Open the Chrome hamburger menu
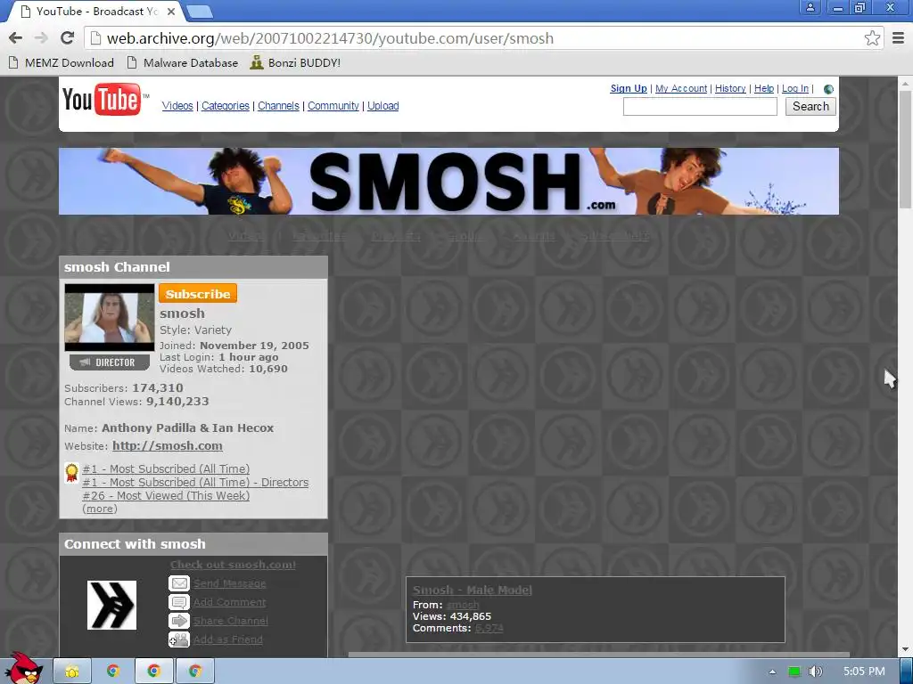Image resolution: width=913 pixels, height=684 pixels. (x=899, y=38)
